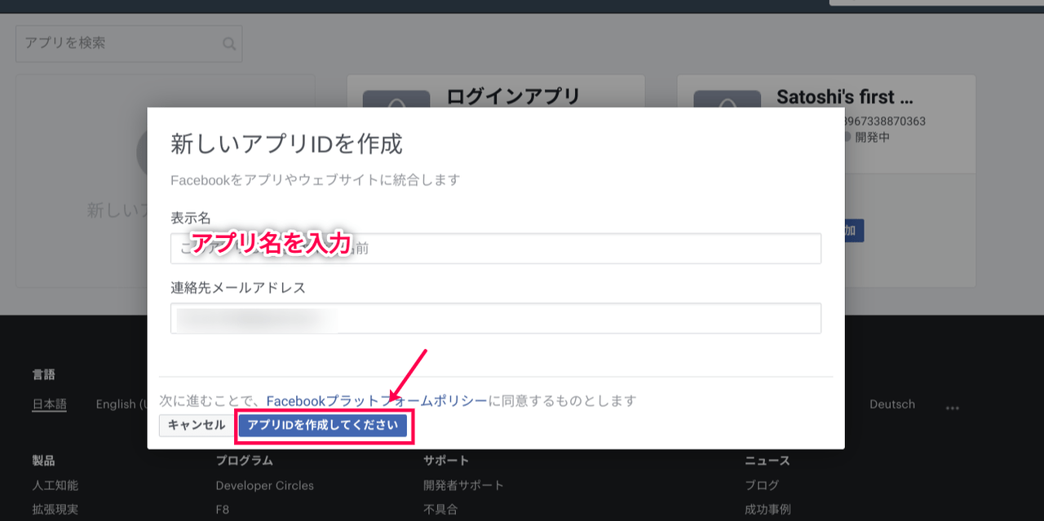Open the Satoshi's first app card
This screenshot has width=1044, height=521.
(x=845, y=97)
